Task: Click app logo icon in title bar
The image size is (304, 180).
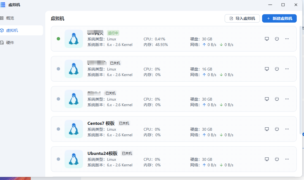Action: click(x=3, y=5)
